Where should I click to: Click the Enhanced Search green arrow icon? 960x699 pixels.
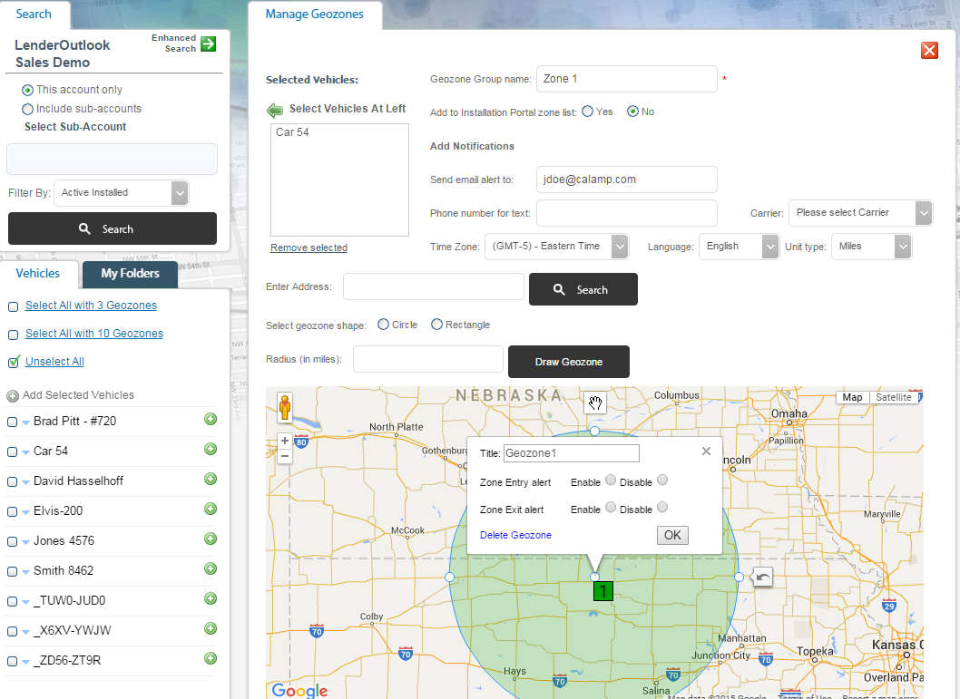tap(208, 44)
